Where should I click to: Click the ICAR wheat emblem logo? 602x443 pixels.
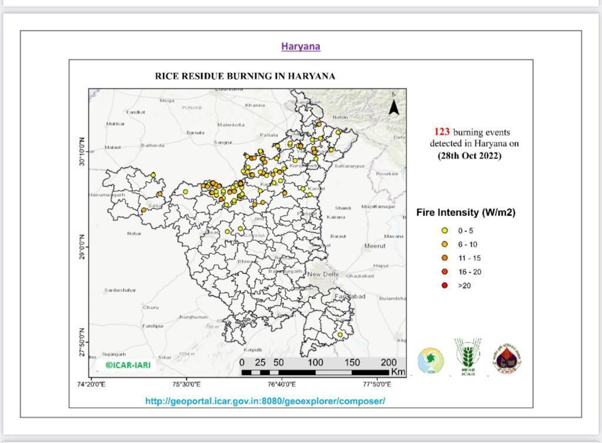coord(468,357)
